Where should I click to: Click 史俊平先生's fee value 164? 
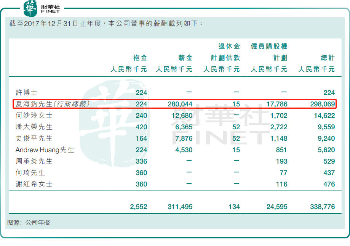pyautogui.click(x=141, y=138)
